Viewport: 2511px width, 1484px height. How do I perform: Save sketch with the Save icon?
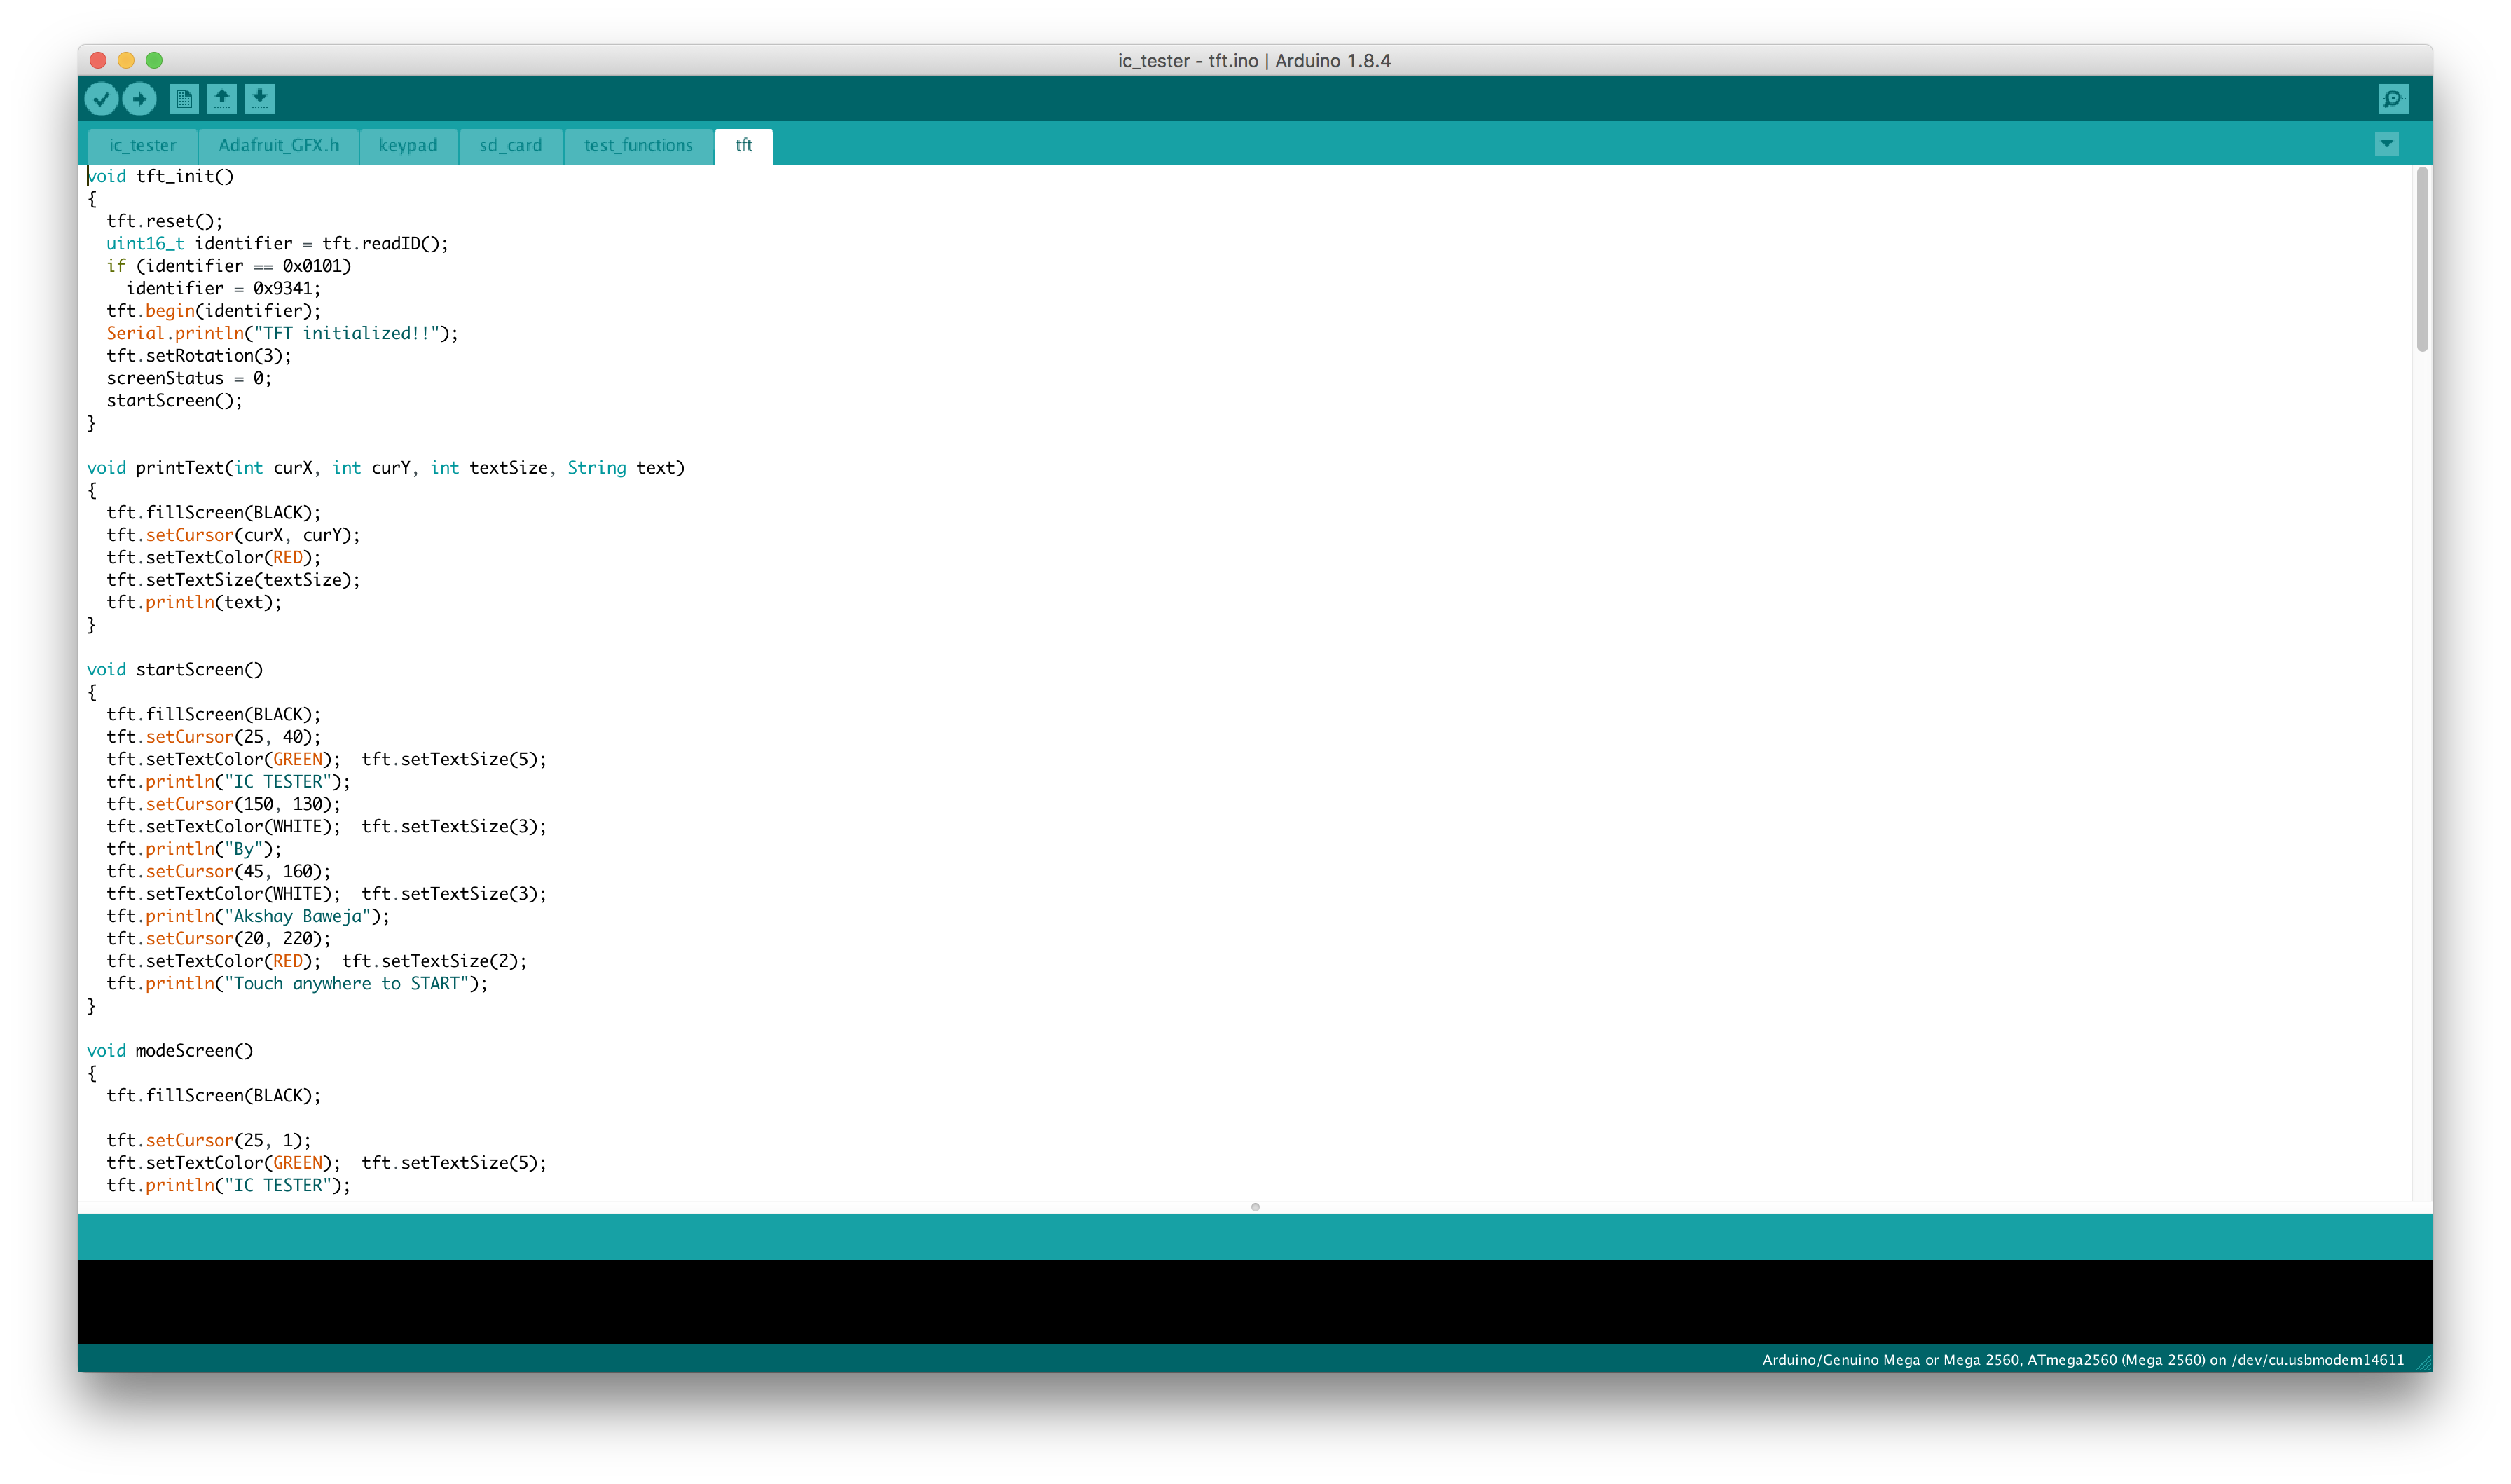coord(260,99)
